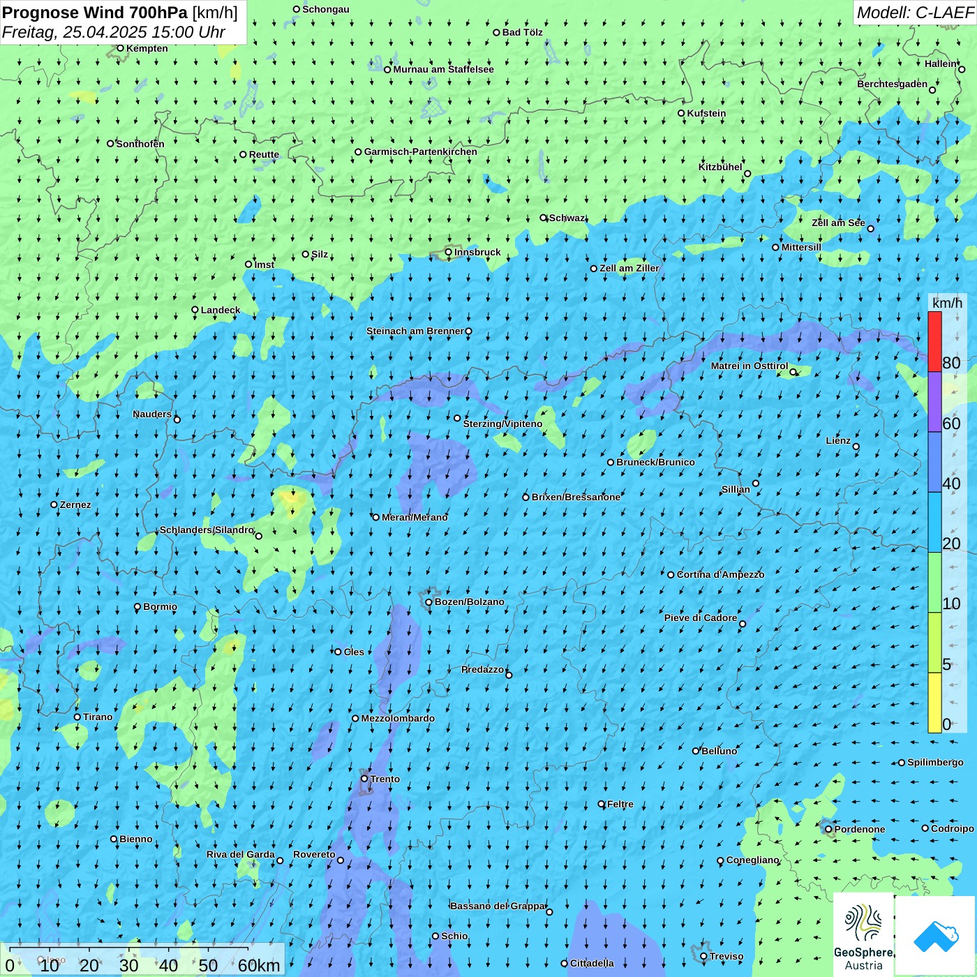The width and height of the screenshot is (977, 977).
Task: Click the yellow 0 km/h legend swatch
Action: tap(934, 703)
